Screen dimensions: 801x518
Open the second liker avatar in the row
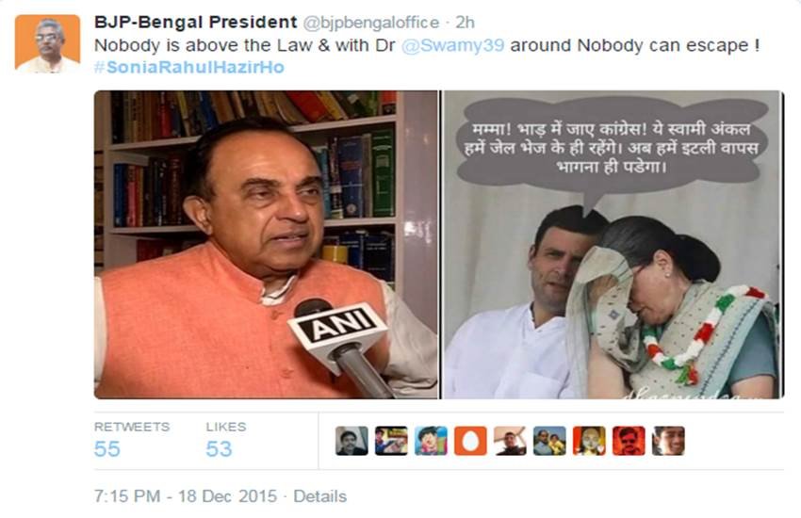click(391, 441)
